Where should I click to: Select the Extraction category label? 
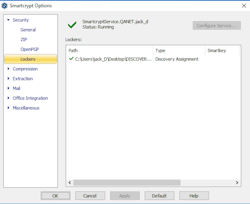pos(23,79)
